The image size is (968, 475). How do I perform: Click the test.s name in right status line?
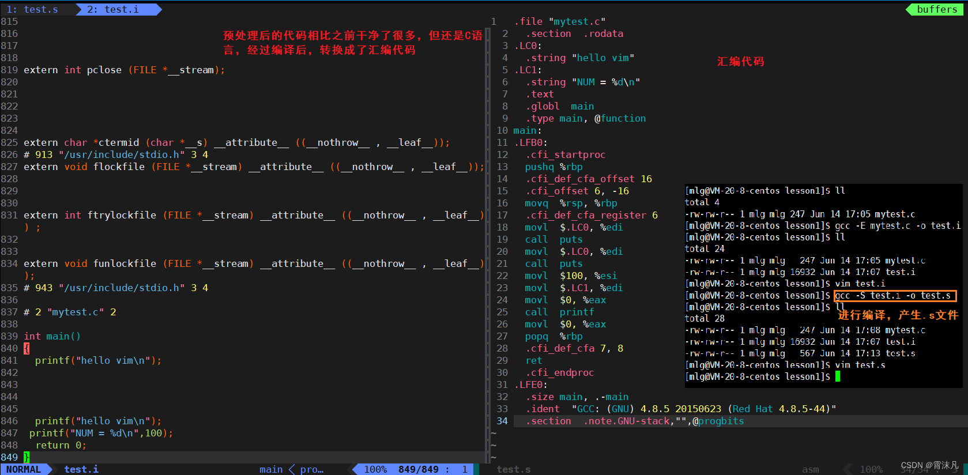pos(514,469)
